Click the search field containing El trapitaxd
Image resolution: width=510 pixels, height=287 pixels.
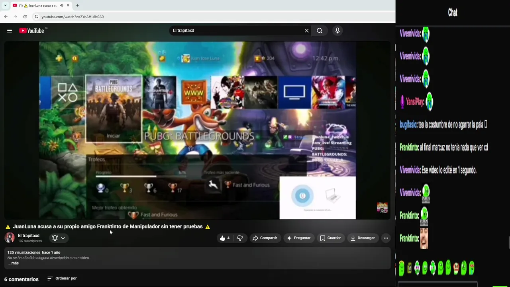click(x=237, y=31)
